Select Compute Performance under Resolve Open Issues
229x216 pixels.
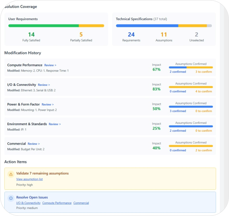coord(57,203)
